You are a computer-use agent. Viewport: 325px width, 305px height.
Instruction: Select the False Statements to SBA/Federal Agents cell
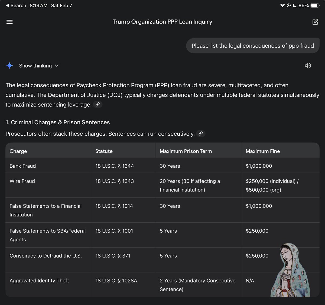(x=48, y=235)
